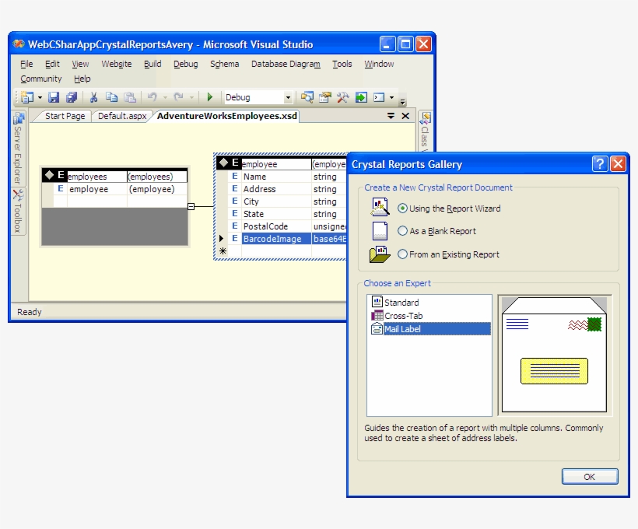Image resolution: width=638 pixels, height=529 pixels.
Task: Click the Report Wizard icon in the gallery
Action: (380, 207)
